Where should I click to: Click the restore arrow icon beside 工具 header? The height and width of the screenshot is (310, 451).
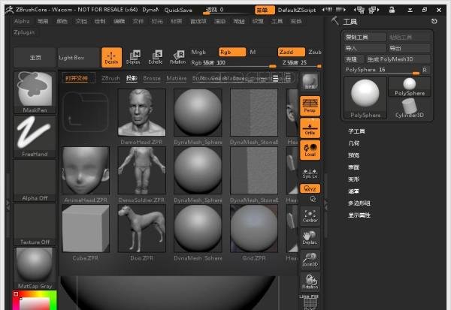(x=434, y=21)
